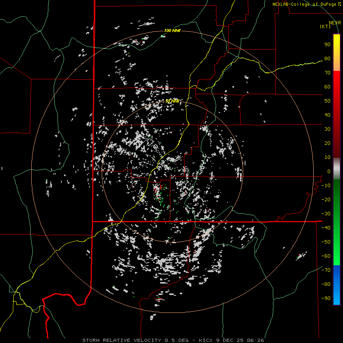This screenshot has width=343, height=343.
Task: Click the 10 value on the velocity scale
Action: 327,157
